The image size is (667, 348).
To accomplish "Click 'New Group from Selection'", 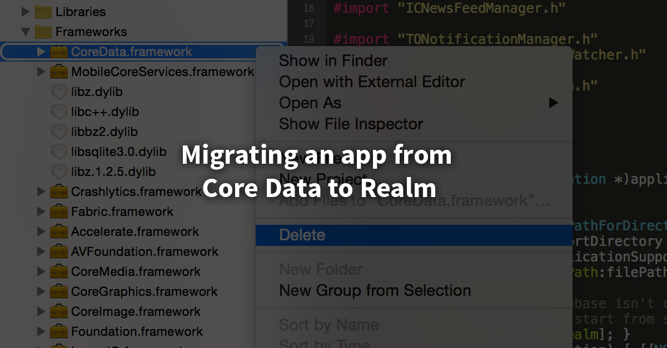I will click(x=376, y=290).
